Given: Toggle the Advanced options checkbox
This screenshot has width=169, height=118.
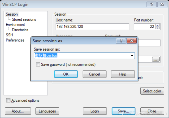Looking at the screenshot, I should click(8, 100).
